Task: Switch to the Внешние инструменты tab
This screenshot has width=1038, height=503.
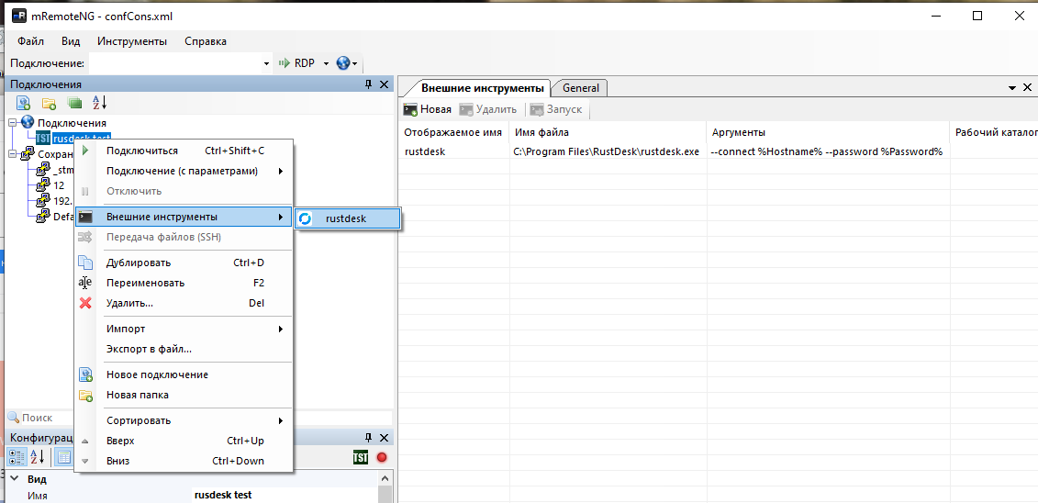Action: 483,88
